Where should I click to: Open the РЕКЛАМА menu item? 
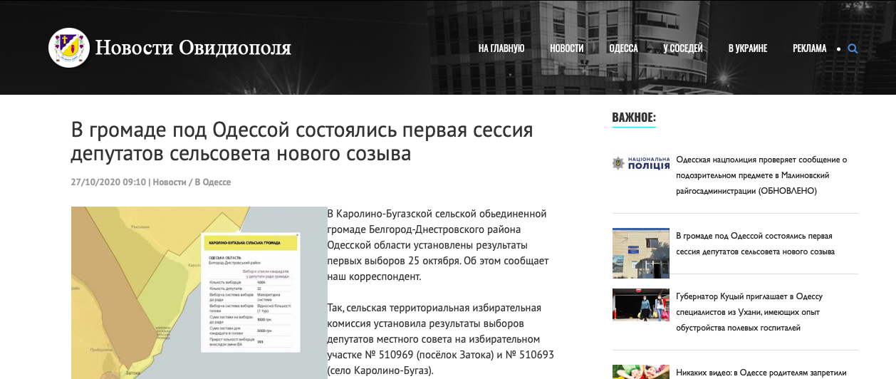point(809,48)
